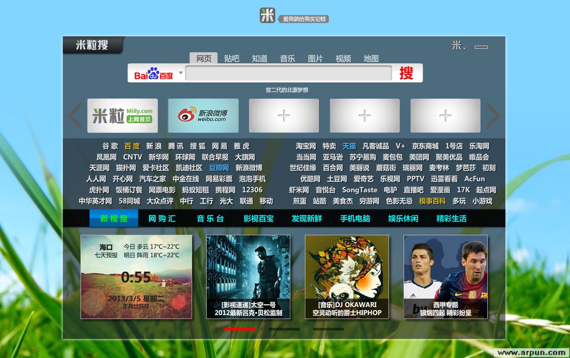Switch to the 娱乐休闲 category tab
570x358 pixels.
(x=403, y=218)
